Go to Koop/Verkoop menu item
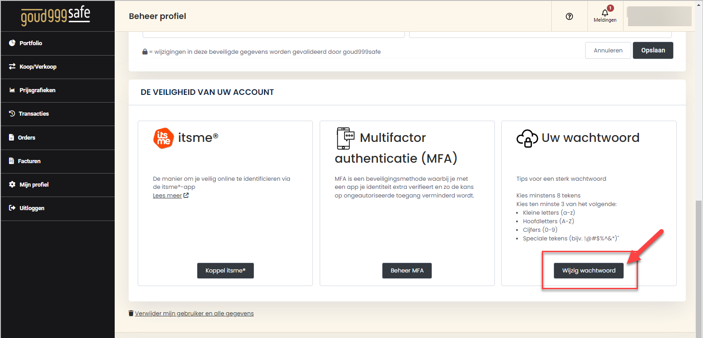This screenshot has height=338, width=703. (57, 66)
